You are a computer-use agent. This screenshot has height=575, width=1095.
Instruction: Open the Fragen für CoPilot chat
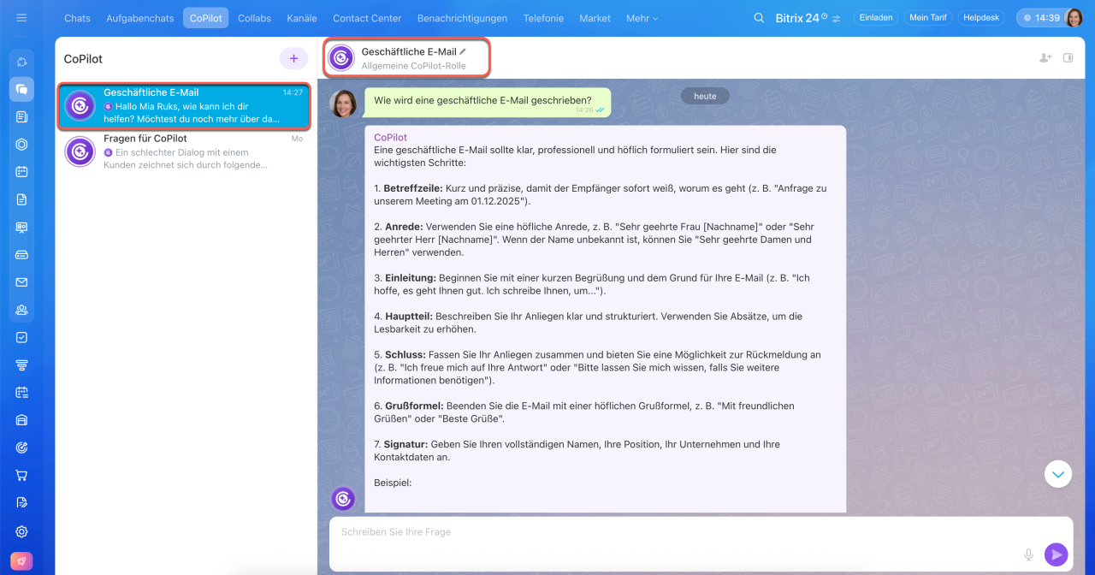(184, 151)
